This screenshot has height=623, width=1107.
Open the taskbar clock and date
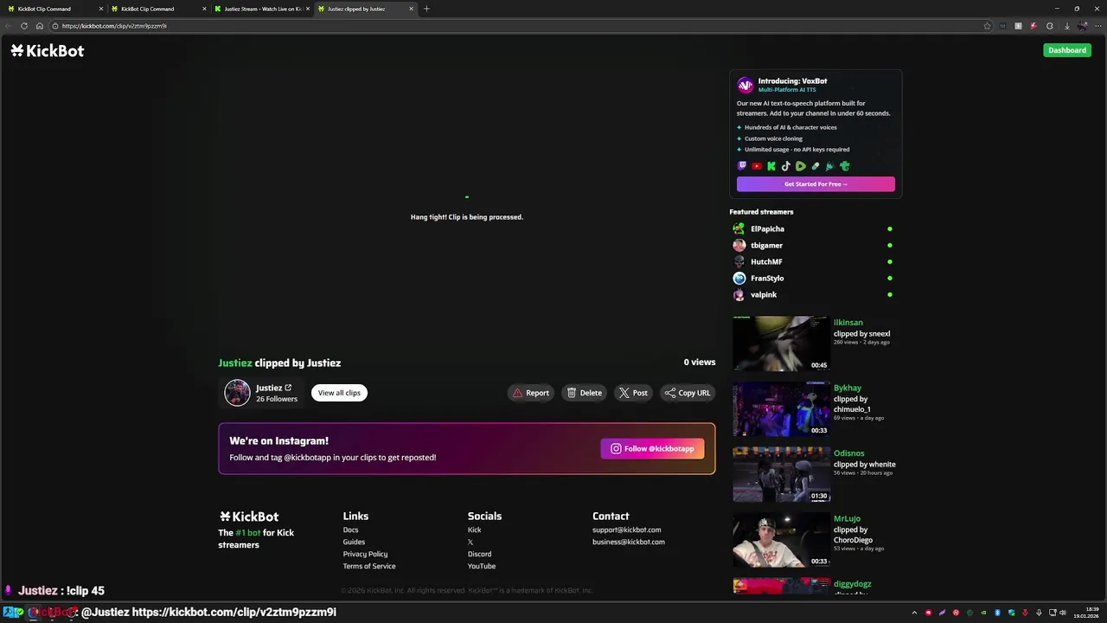(x=1086, y=613)
